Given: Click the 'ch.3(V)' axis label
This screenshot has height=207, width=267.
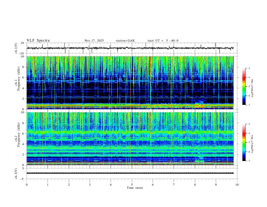Looking at the screenshot, I should 16,174.
